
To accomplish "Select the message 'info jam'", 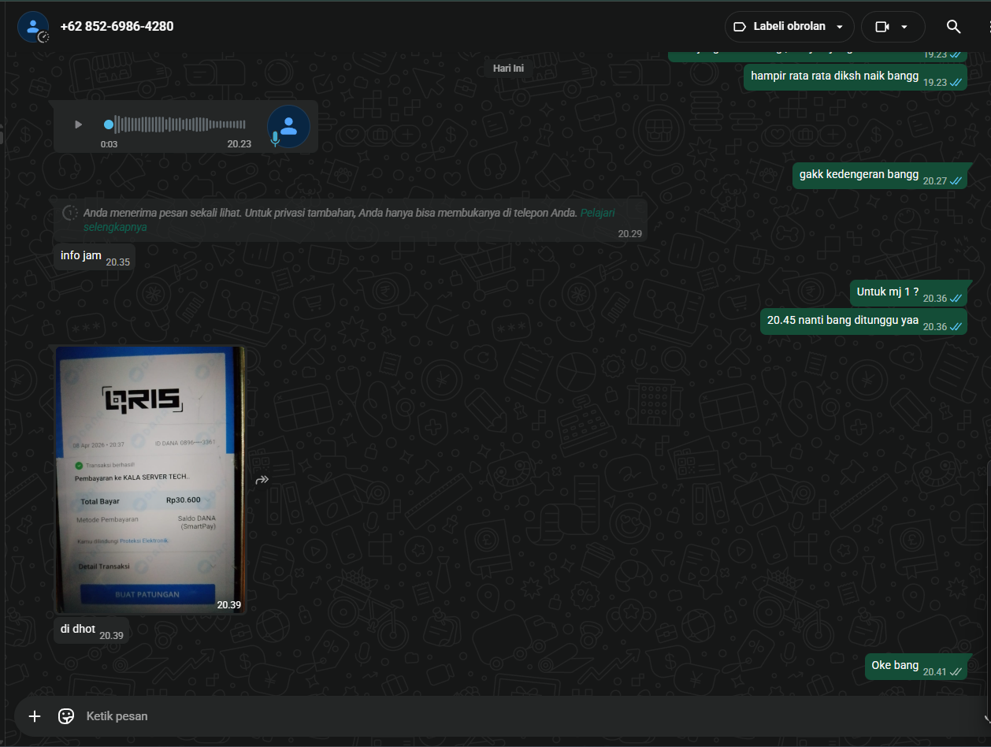I will pyautogui.click(x=94, y=257).
